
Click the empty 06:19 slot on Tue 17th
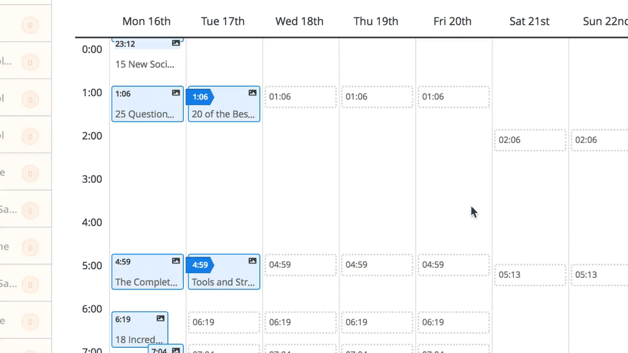click(x=224, y=322)
